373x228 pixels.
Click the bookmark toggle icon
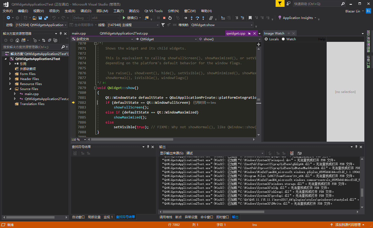tap(250, 18)
